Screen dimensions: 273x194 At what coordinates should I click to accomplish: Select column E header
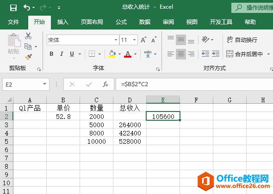[163, 100]
